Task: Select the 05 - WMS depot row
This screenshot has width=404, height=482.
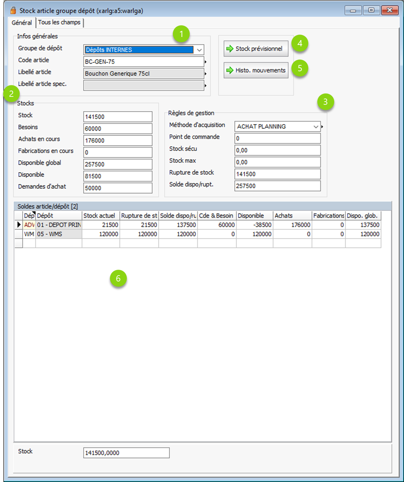Action: pyautogui.click(x=58, y=234)
